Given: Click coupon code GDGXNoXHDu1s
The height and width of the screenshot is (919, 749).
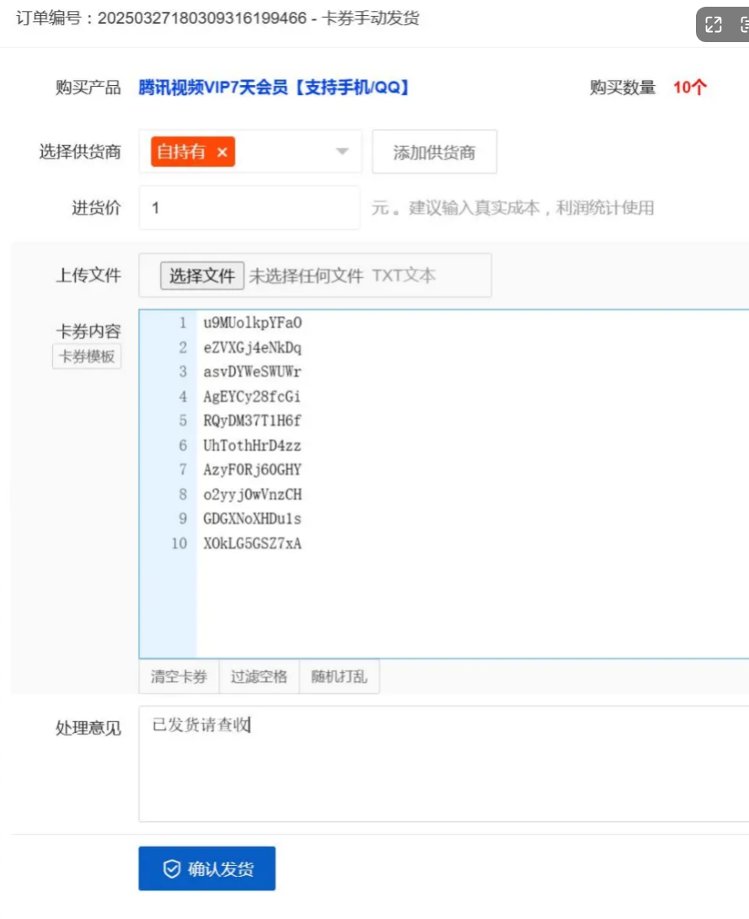Looking at the screenshot, I should tap(253, 519).
